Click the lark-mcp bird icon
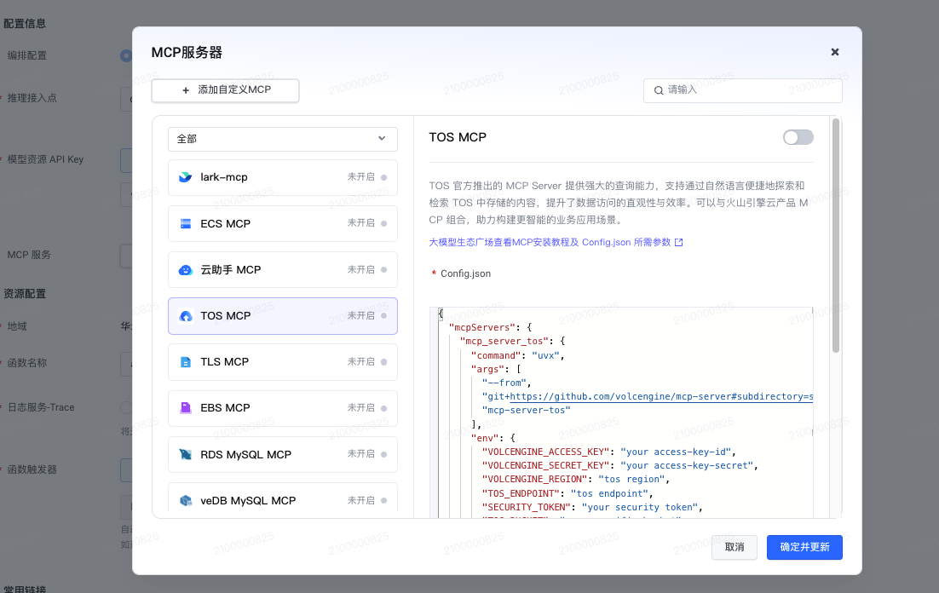This screenshot has height=593, width=939. (x=186, y=177)
